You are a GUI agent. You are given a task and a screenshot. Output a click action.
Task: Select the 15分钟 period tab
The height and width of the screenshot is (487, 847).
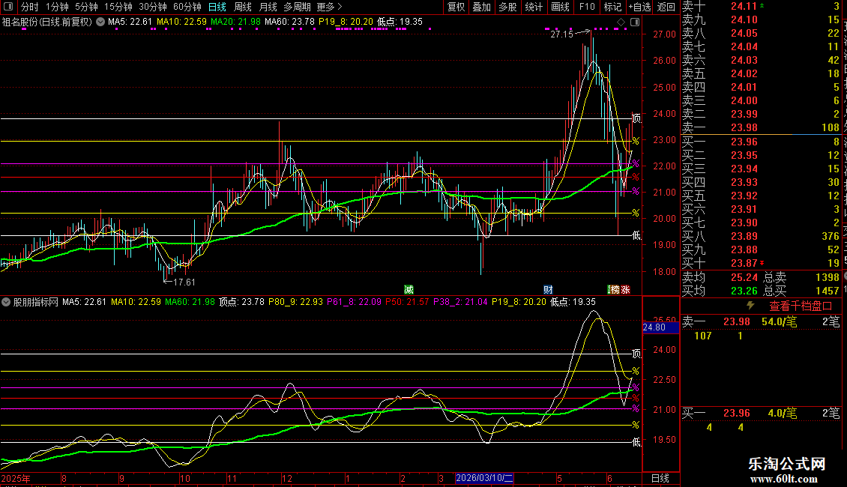(118, 7)
